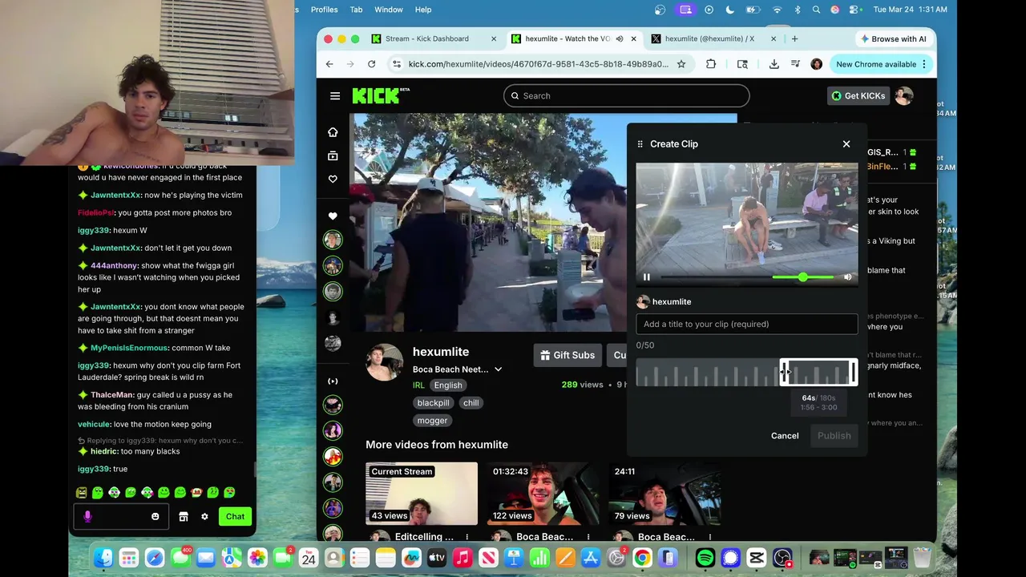Open the Current Stream video thumbnail

[x=422, y=493]
